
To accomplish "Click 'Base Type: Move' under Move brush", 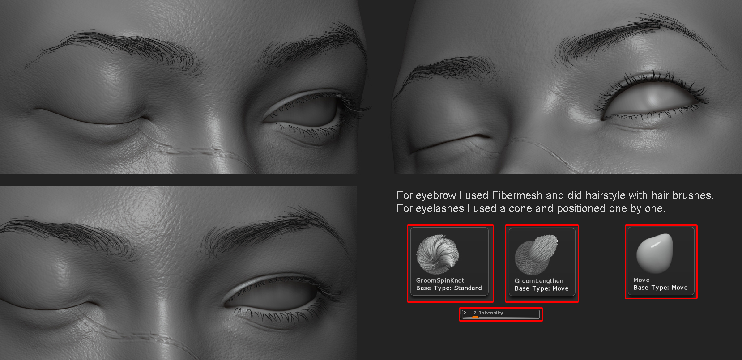I will tap(661, 288).
